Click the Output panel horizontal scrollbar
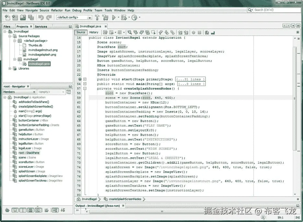 162,212
